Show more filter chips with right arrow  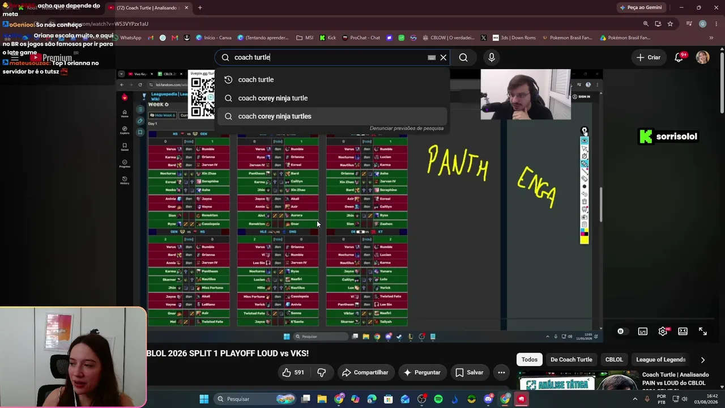pos(703,359)
